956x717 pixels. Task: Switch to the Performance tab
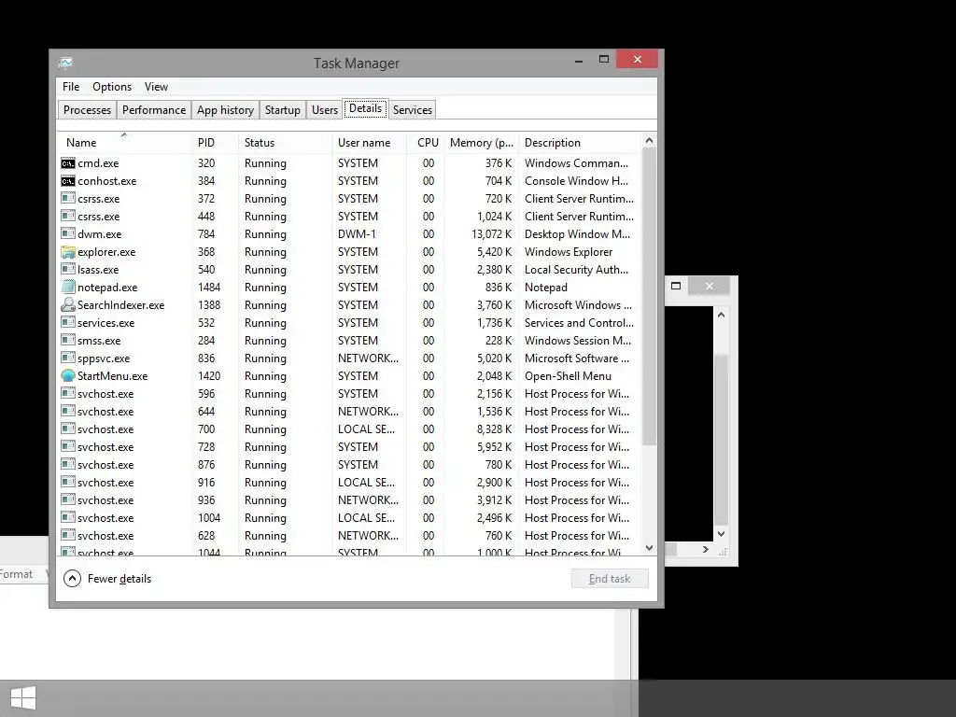pos(154,110)
